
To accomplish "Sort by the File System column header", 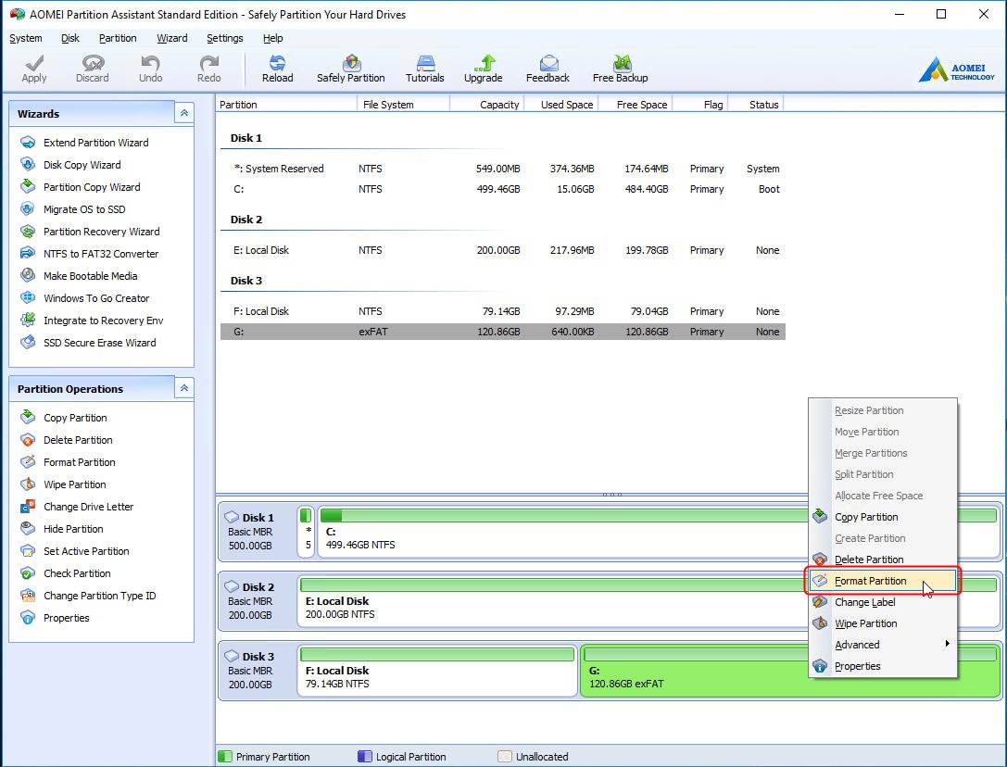I will point(403,104).
